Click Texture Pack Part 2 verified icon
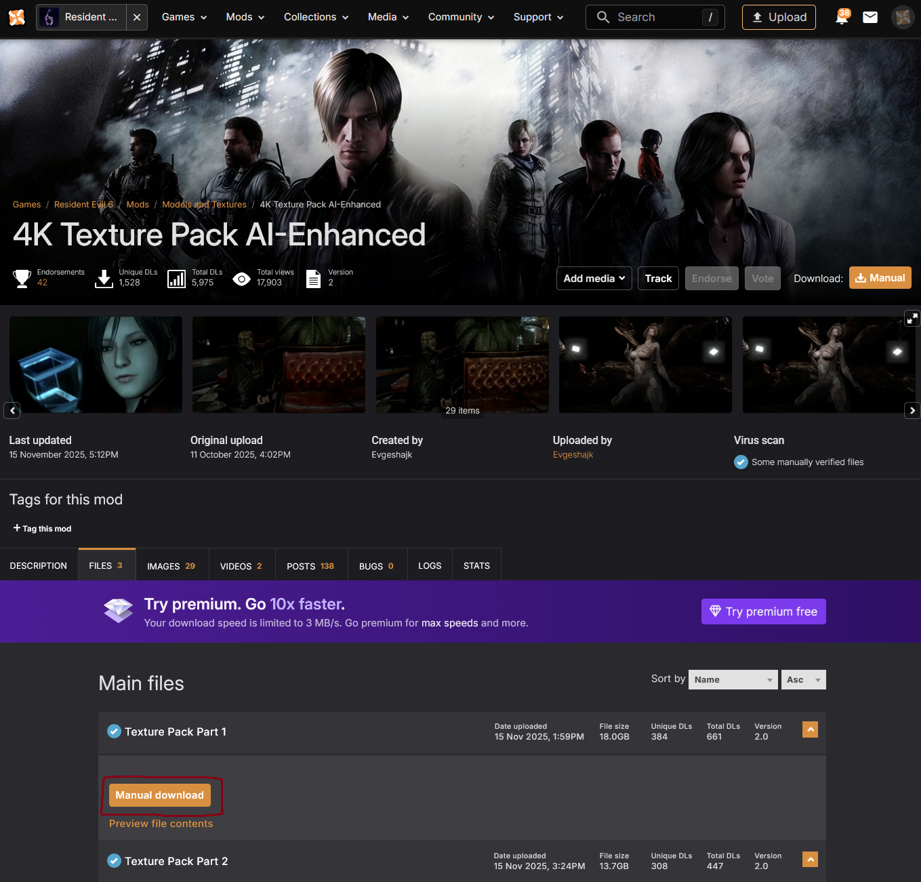Image resolution: width=921 pixels, height=882 pixels. tap(115, 861)
